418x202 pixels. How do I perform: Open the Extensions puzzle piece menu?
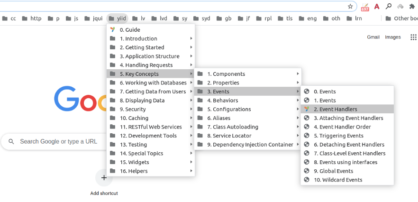[x=413, y=7]
